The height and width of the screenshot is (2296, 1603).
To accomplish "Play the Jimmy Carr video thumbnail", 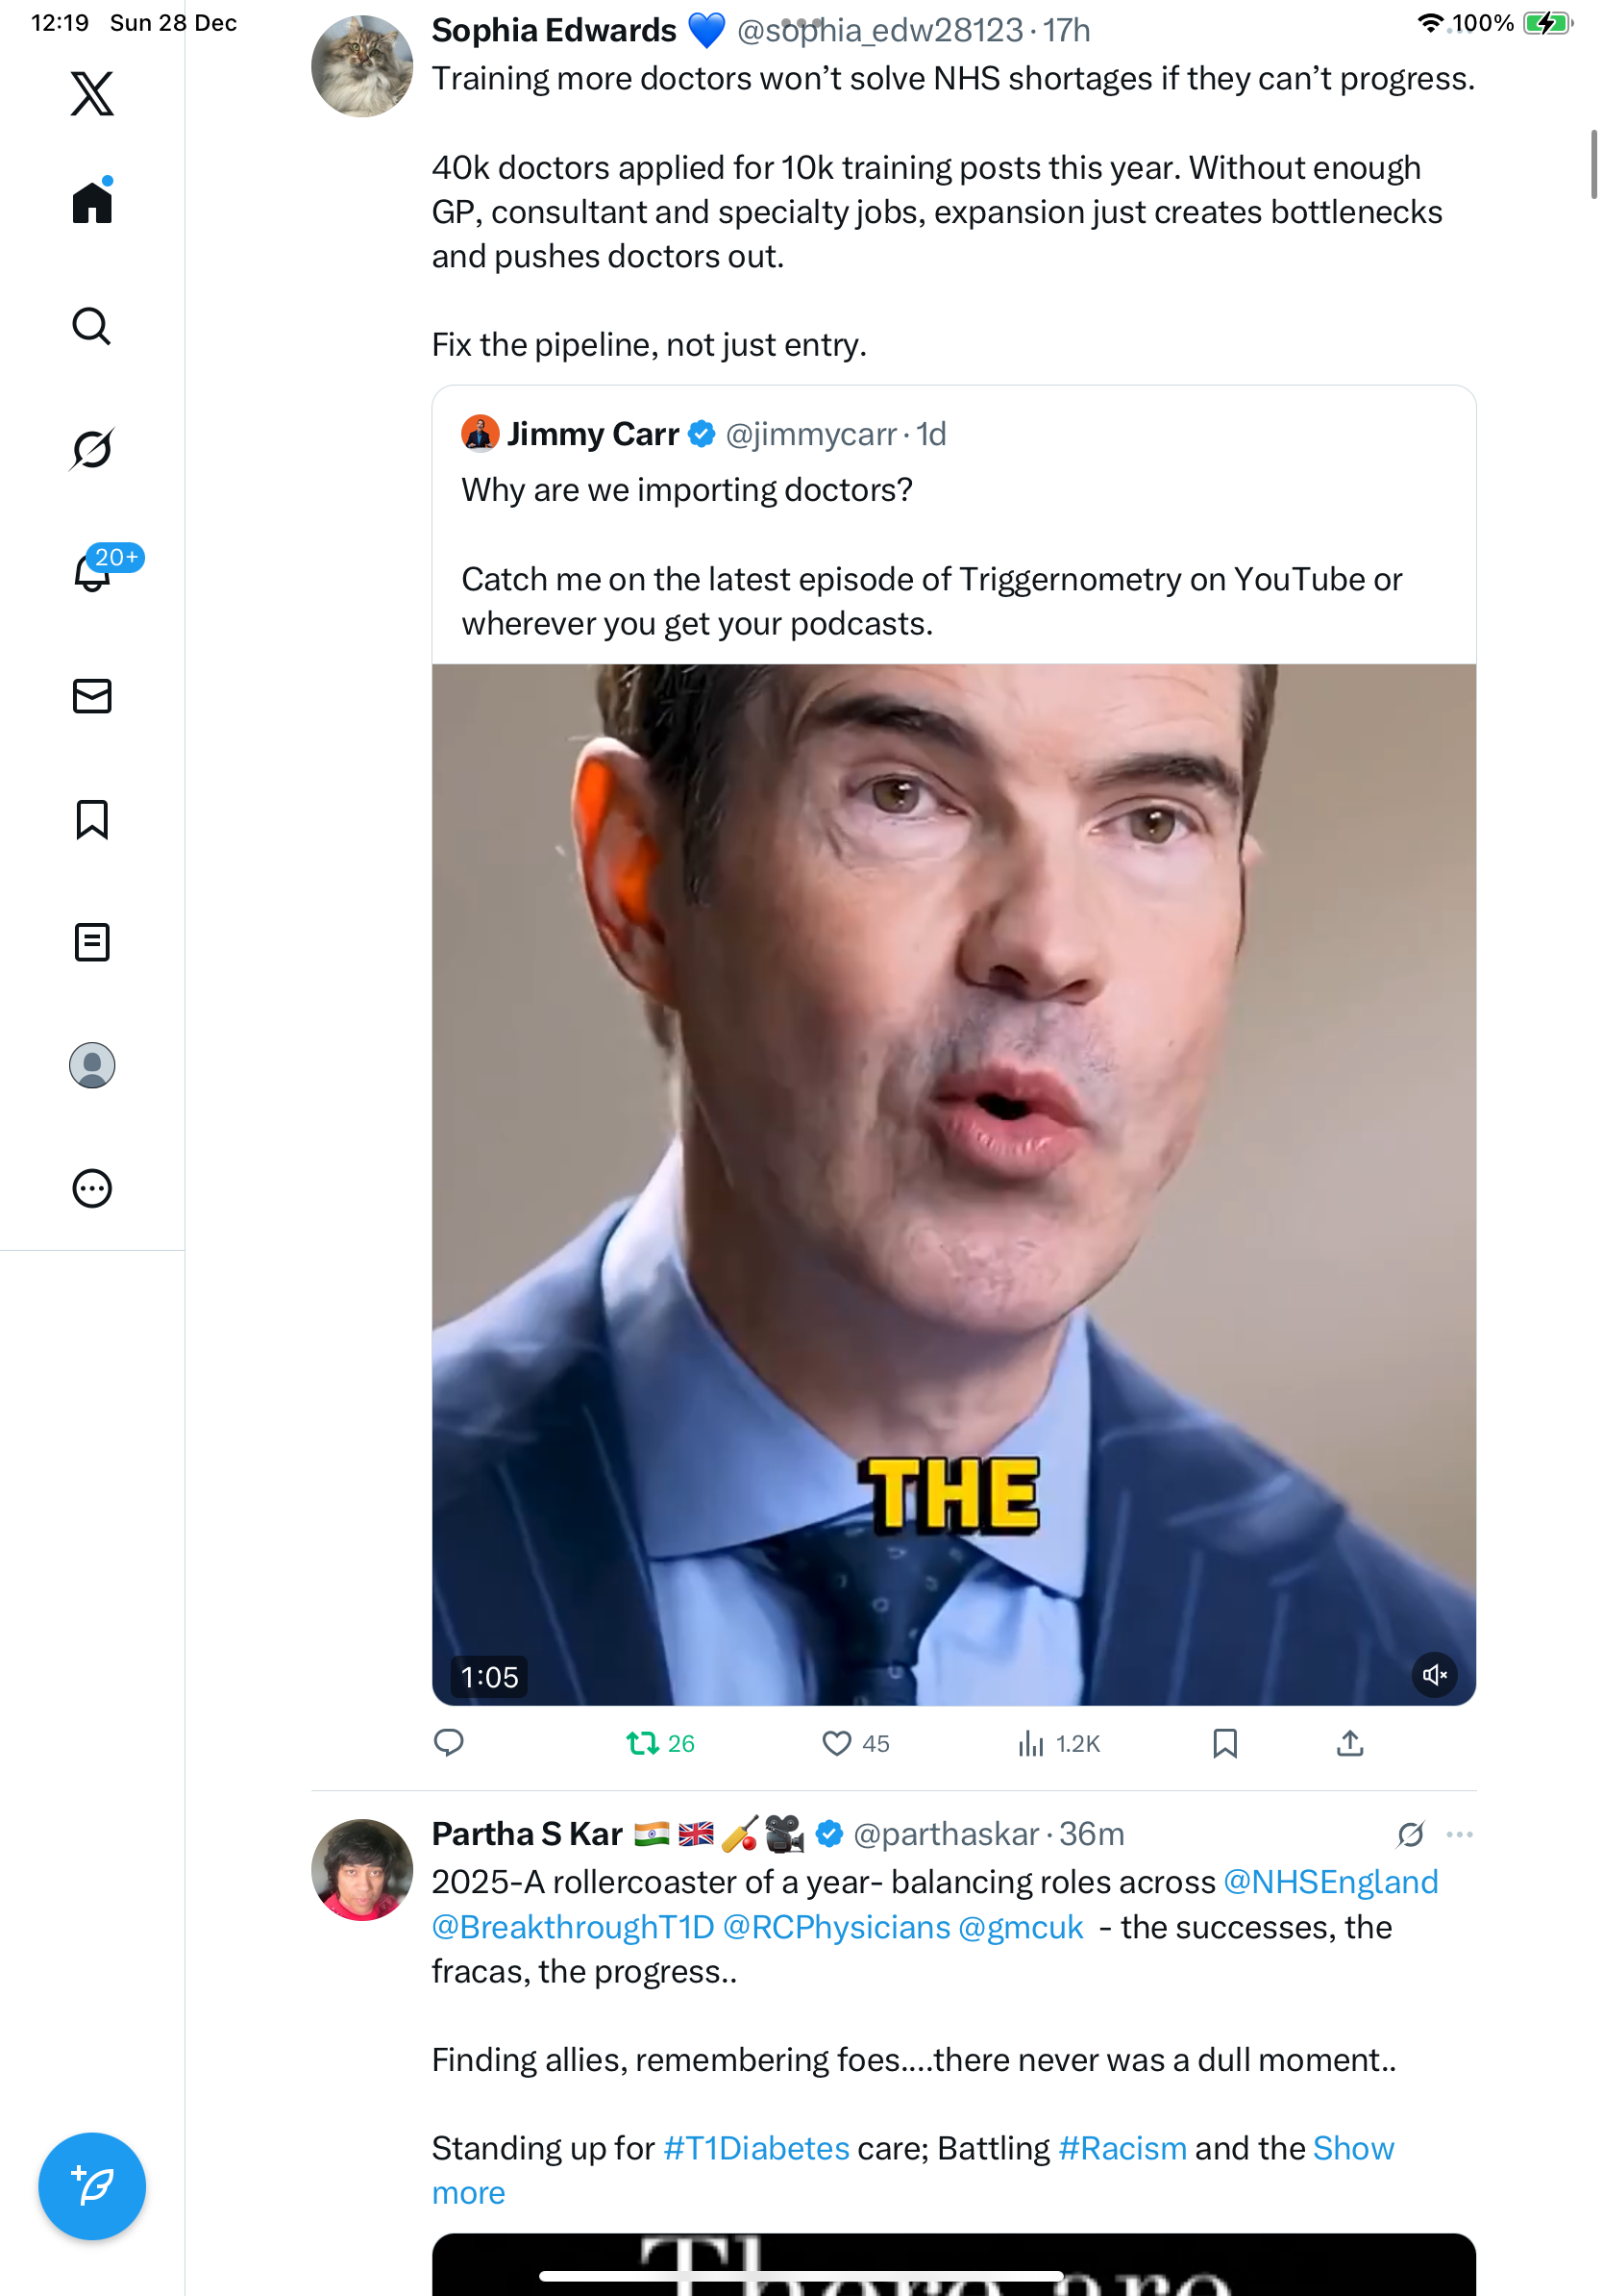I will 953,1184.
